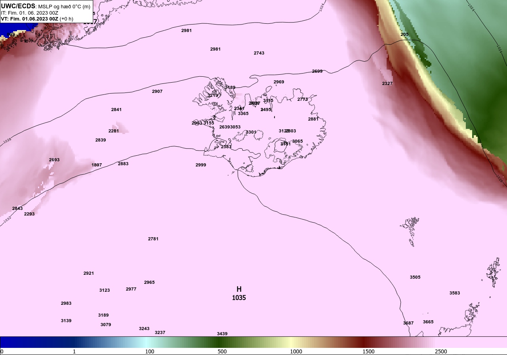Screen dimensions: 507x355
Task: Click the 3665 height value
Action: (x=428, y=322)
